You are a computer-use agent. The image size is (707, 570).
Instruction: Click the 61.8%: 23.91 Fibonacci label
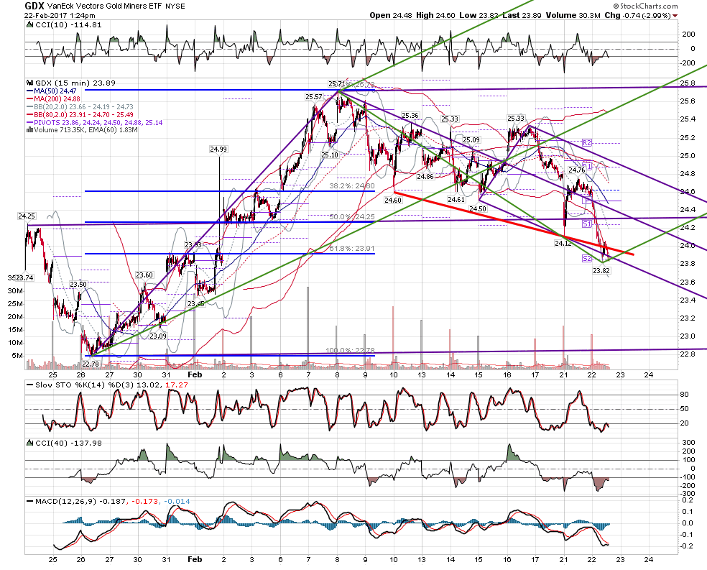point(351,249)
